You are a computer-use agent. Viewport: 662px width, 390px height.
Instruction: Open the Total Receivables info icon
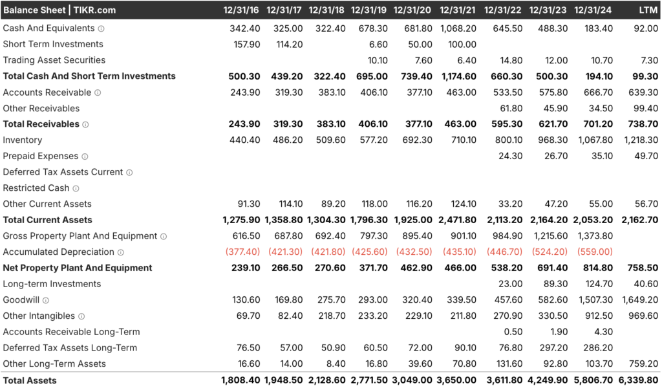[85, 124]
